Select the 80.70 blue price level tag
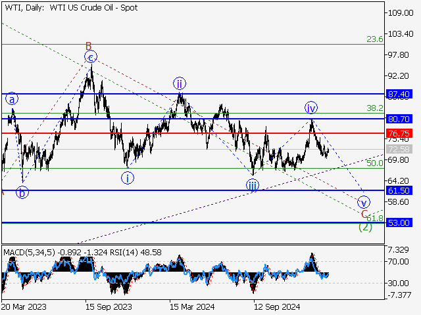The height and width of the screenshot is (315, 421). click(400, 119)
